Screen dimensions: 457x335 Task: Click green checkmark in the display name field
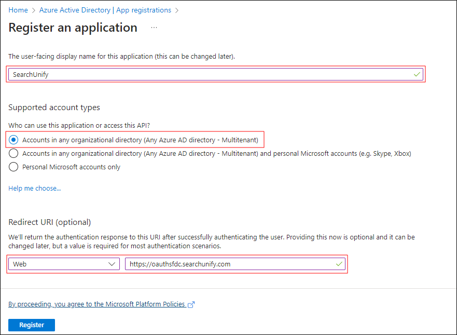click(x=417, y=74)
